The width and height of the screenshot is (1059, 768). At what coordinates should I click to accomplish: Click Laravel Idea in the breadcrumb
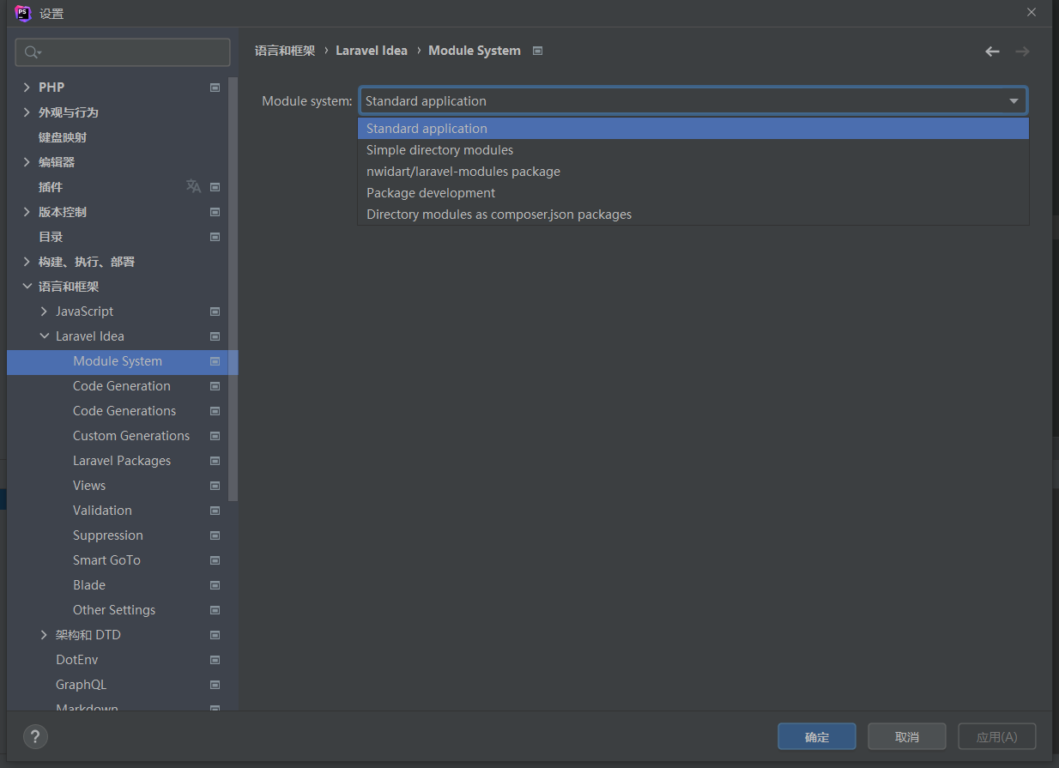372,51
